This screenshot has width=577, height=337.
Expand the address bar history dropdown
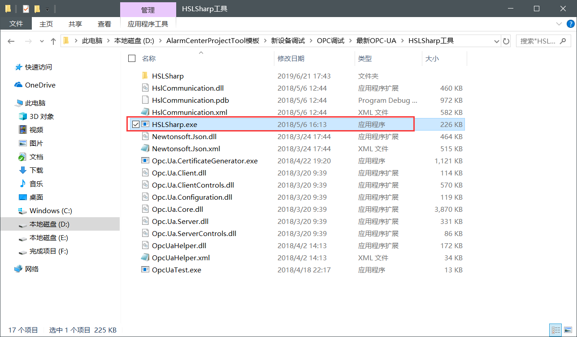pos(496,41)
